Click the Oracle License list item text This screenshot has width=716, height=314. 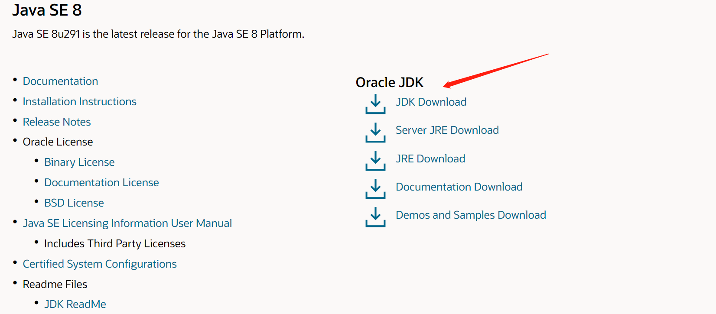click(x=58, y=142)
